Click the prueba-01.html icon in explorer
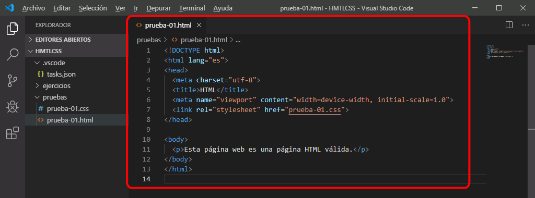The image size is (535, 198). coord(41,120)
